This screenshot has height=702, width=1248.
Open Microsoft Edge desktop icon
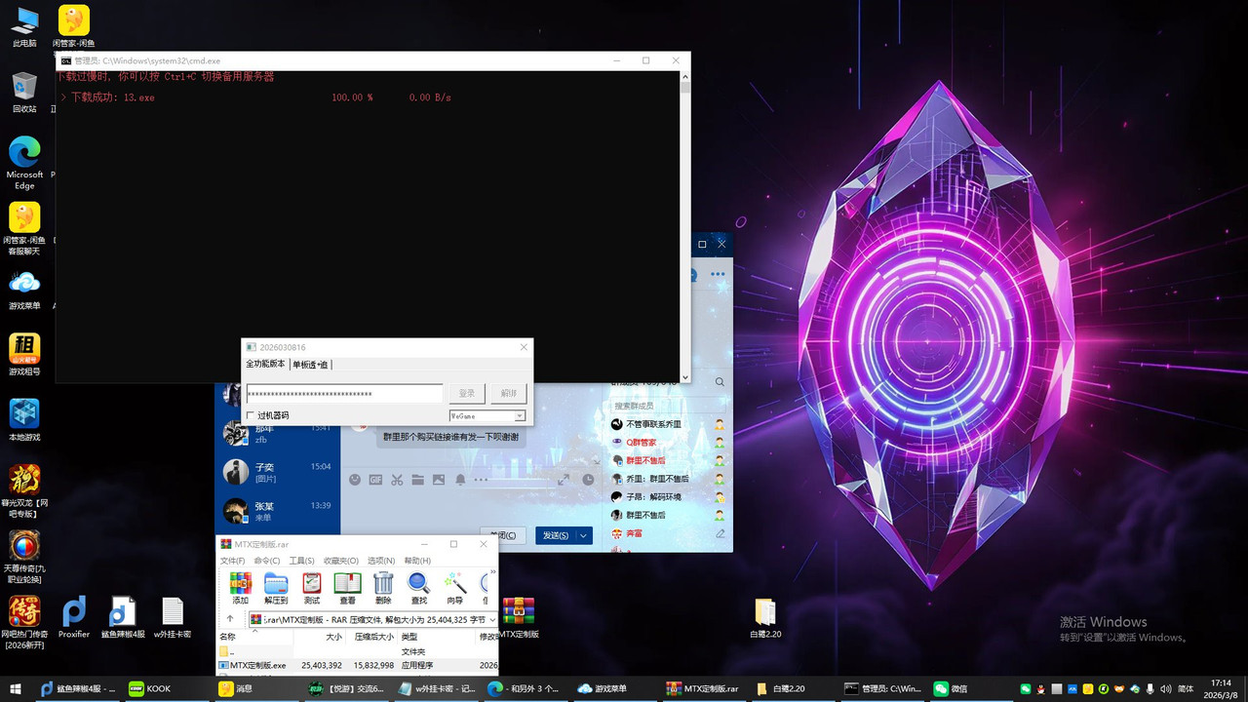point(24,163)
